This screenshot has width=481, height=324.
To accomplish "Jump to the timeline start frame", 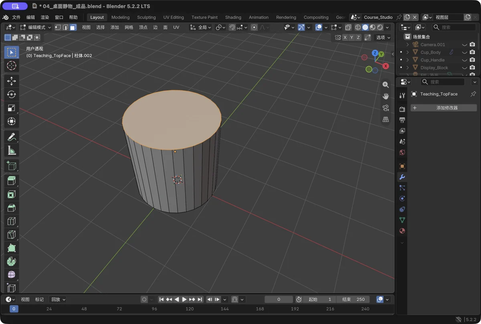I will (x=162, y=299).
